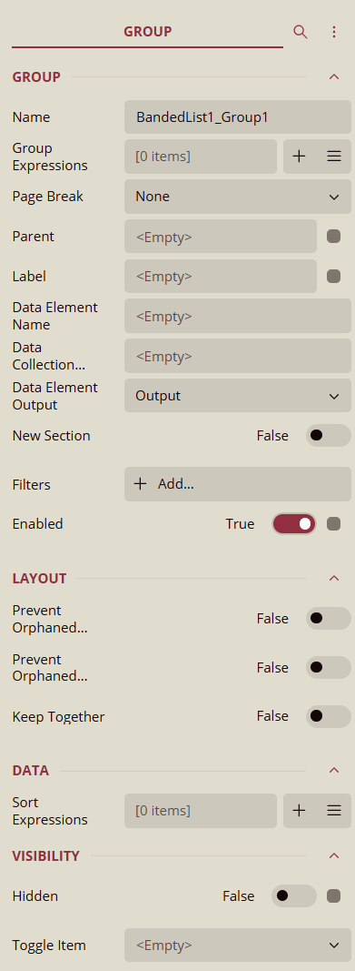Click the True value beside Enabled
Screen dimensions: 355x971
point(241,524)
